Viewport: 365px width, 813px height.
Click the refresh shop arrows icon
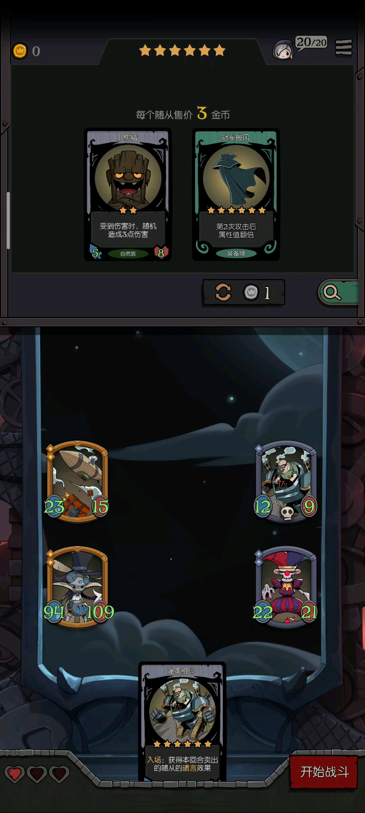coord(223,292)
